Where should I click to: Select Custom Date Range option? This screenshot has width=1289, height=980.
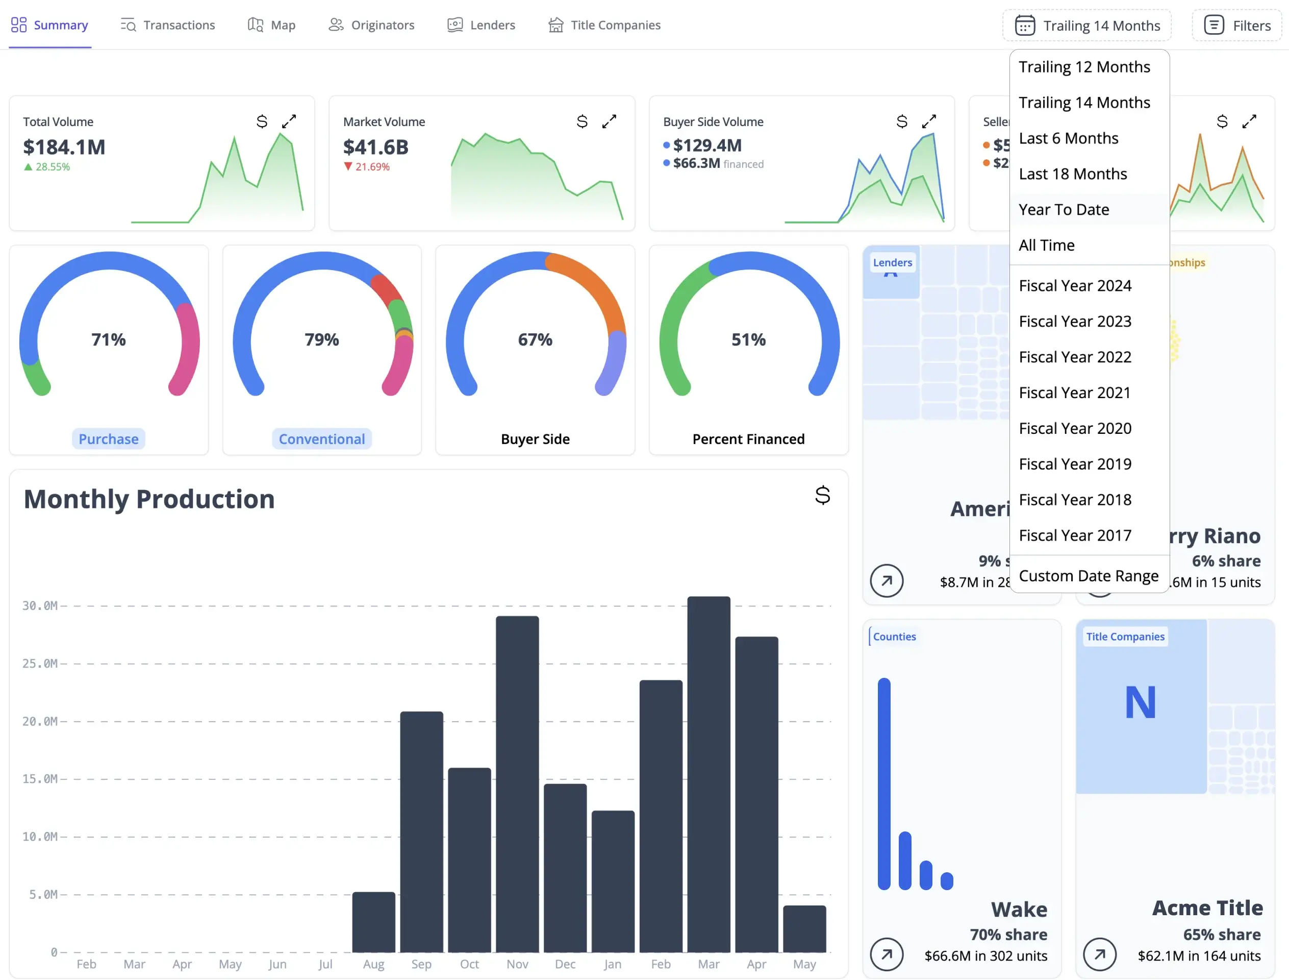[1089, 576]
